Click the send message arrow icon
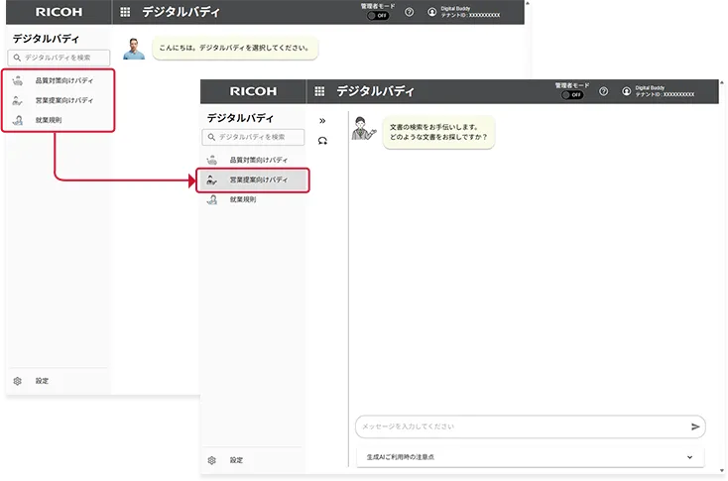Viewport: 728px width, 481px height. click(695, 426)
